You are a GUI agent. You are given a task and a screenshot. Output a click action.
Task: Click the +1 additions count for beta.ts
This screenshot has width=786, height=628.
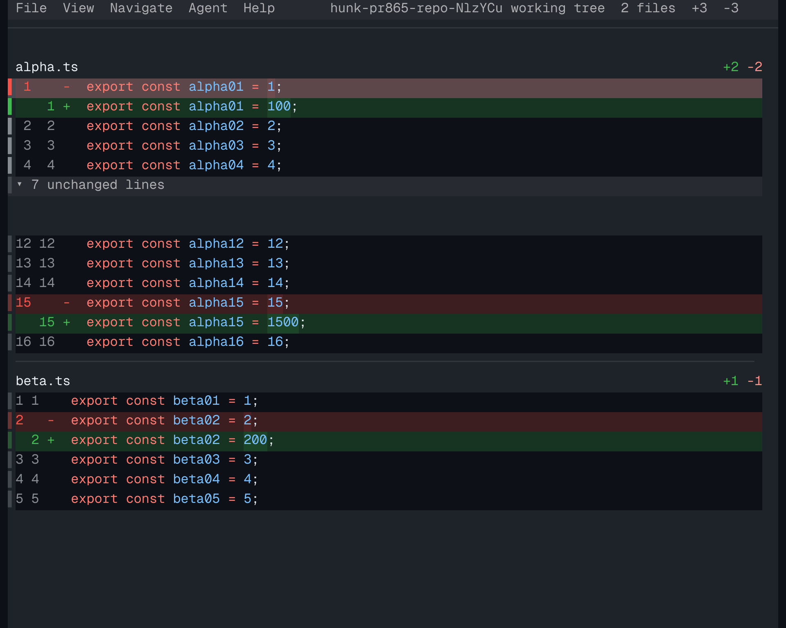[x=731, y=381]
